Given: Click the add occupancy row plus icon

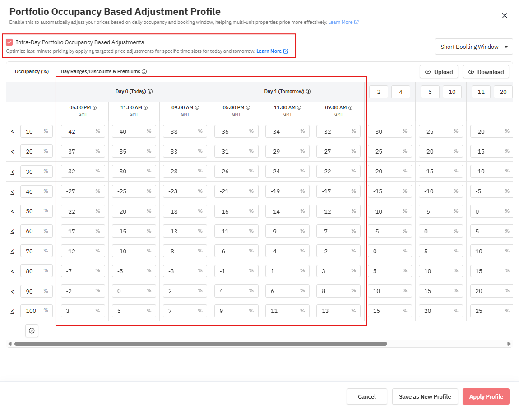Looking at the screenshot, I should (x=32, y=331).
